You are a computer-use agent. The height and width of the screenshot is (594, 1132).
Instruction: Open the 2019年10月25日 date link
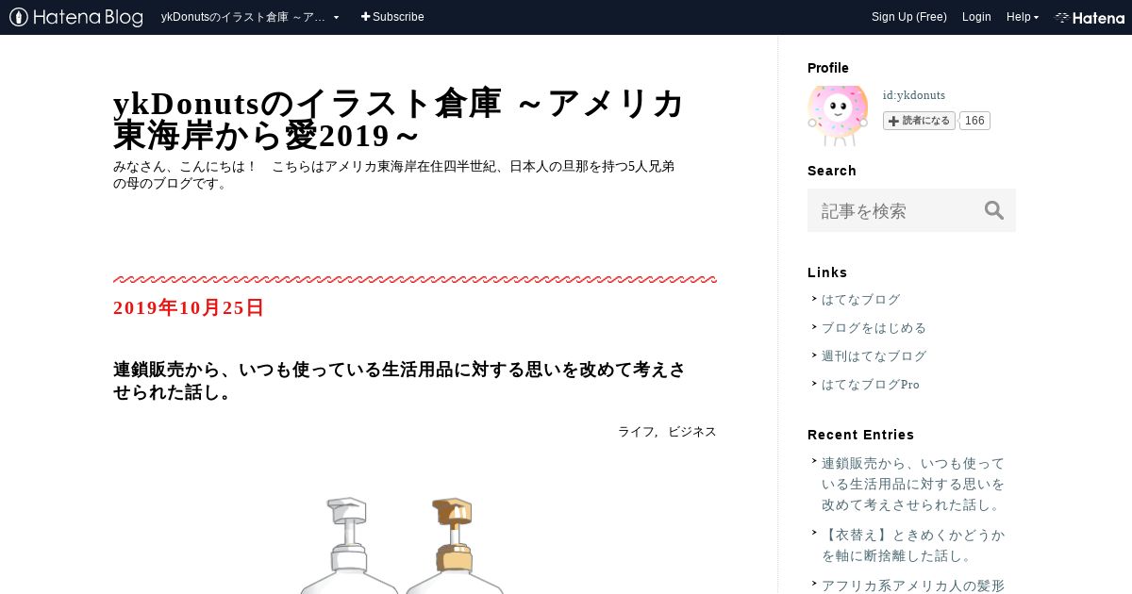pyautogui.click(x=189, y=308)
